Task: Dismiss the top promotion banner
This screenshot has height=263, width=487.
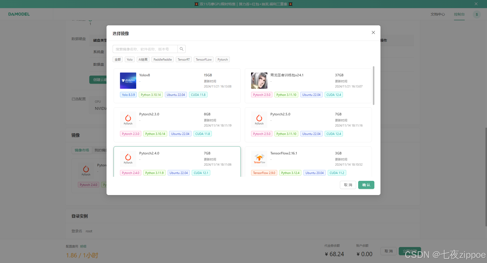Action: pos(476,4)
